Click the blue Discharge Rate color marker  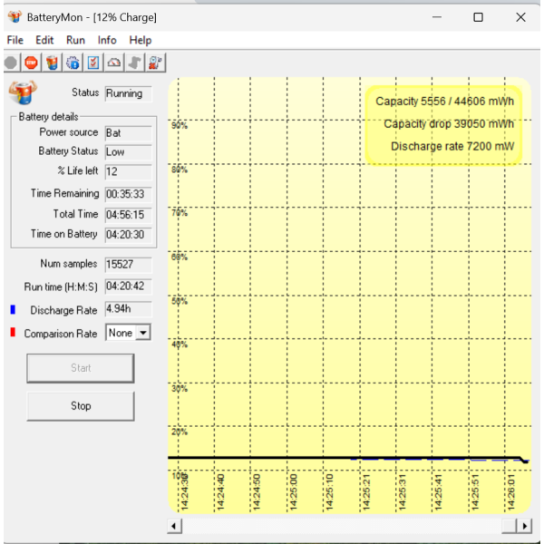tap(13, 309)
